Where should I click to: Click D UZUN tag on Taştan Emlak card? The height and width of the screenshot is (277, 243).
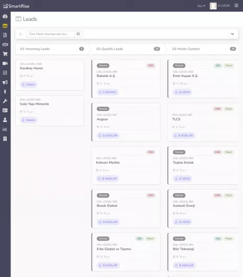pos(182,179)
